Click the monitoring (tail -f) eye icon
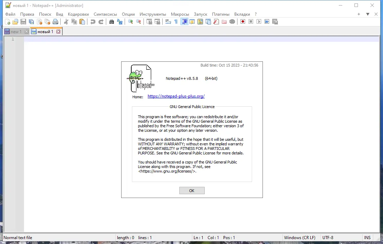Viewport: 383px width, 244px height. [x=232, y=22]
